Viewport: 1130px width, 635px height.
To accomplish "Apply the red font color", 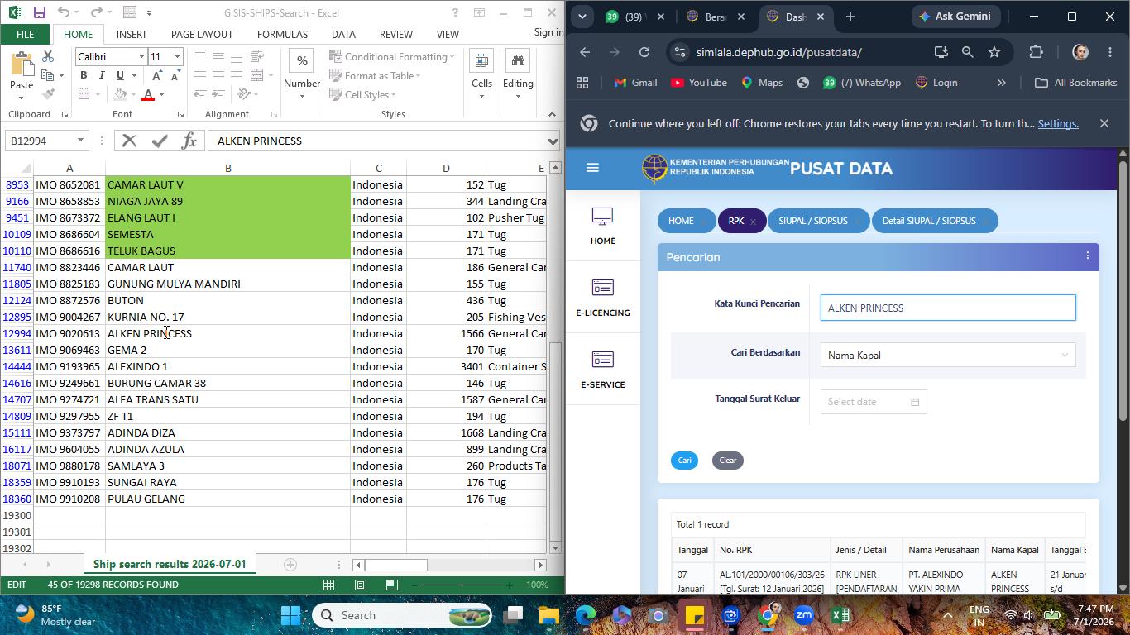I will point(148,95).
